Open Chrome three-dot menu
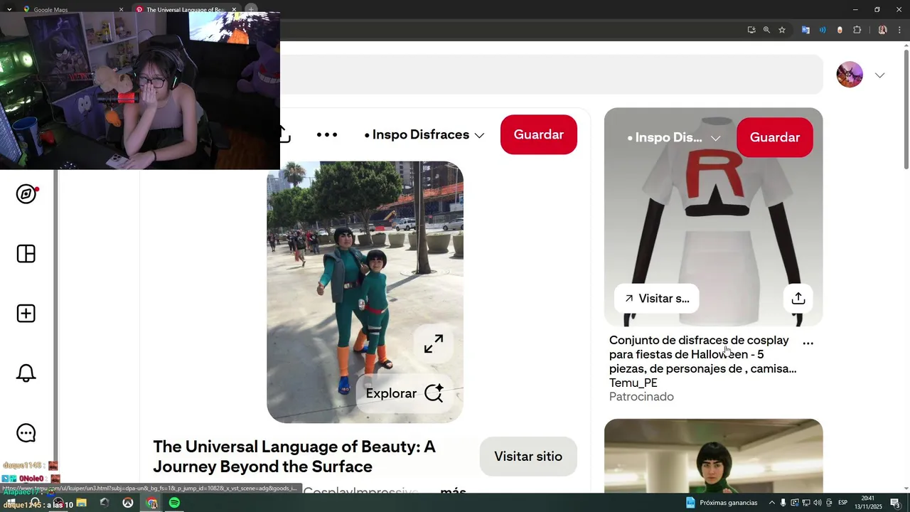Image resolution: width=910 pixels, height=512 pixels. pyautogui.click(x=899, y=30)
